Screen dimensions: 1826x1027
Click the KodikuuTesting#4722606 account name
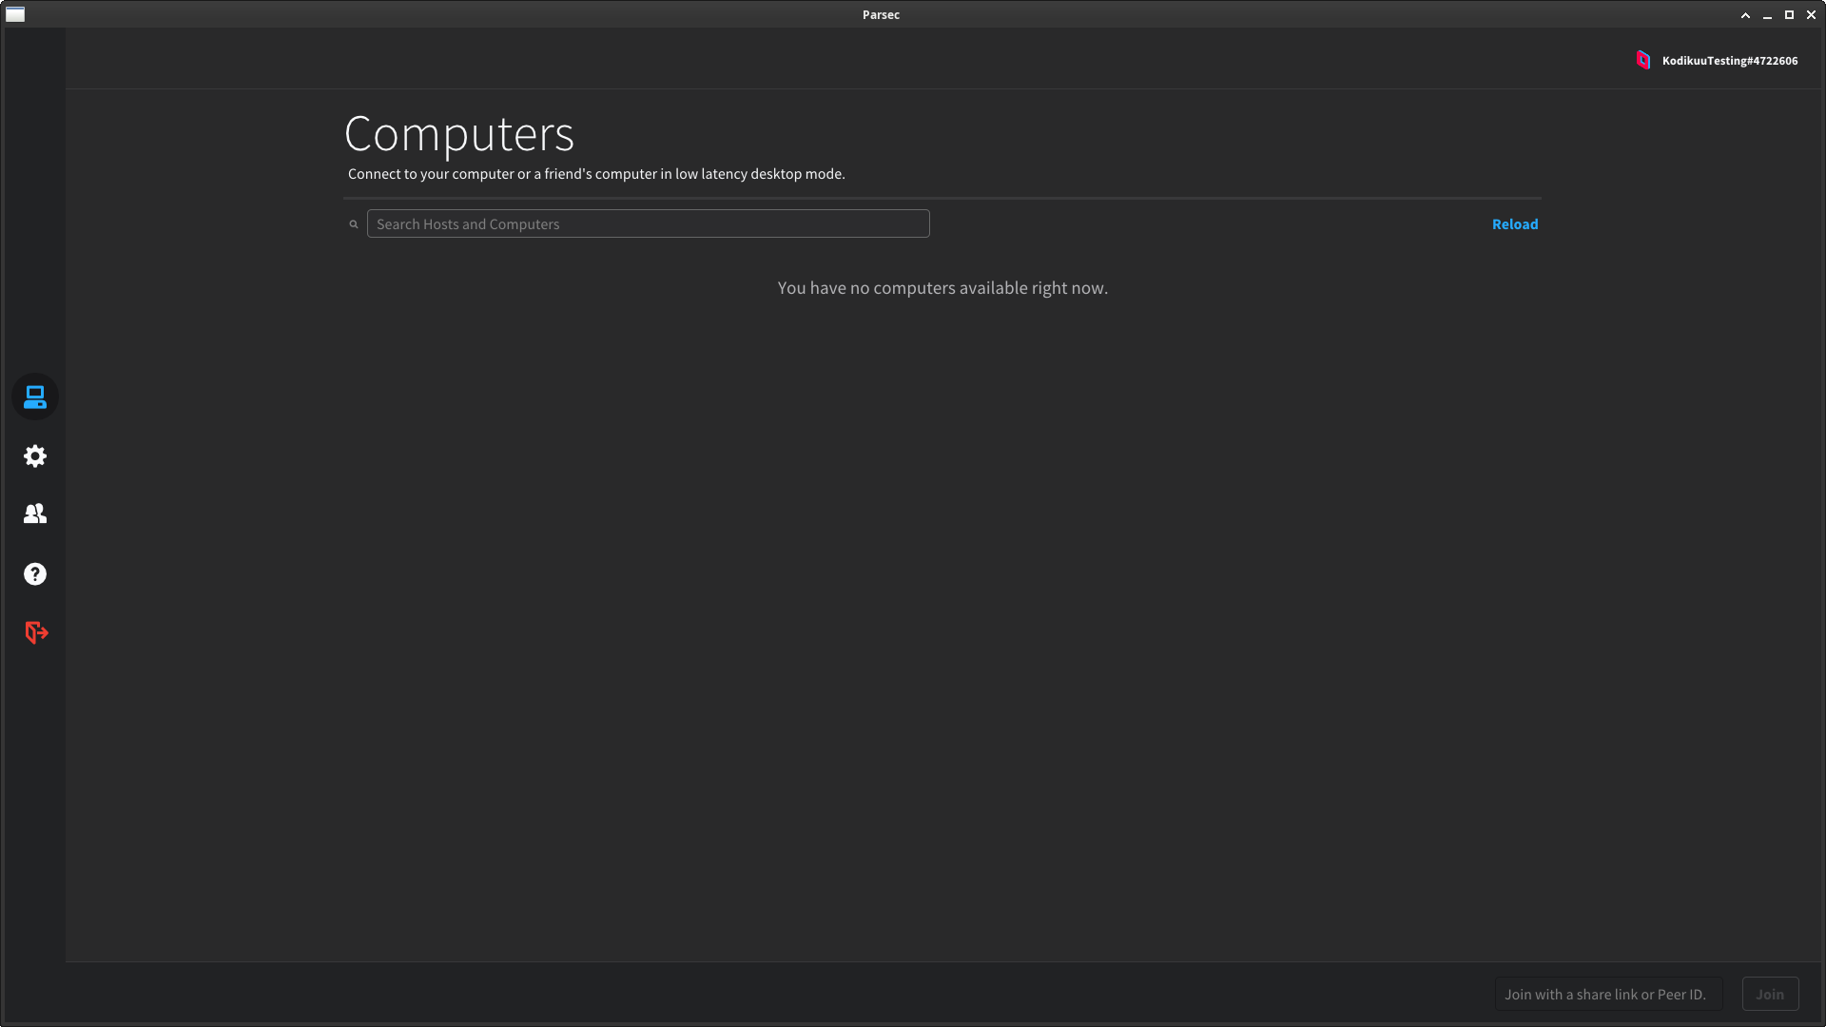(x=1729, y=61)
